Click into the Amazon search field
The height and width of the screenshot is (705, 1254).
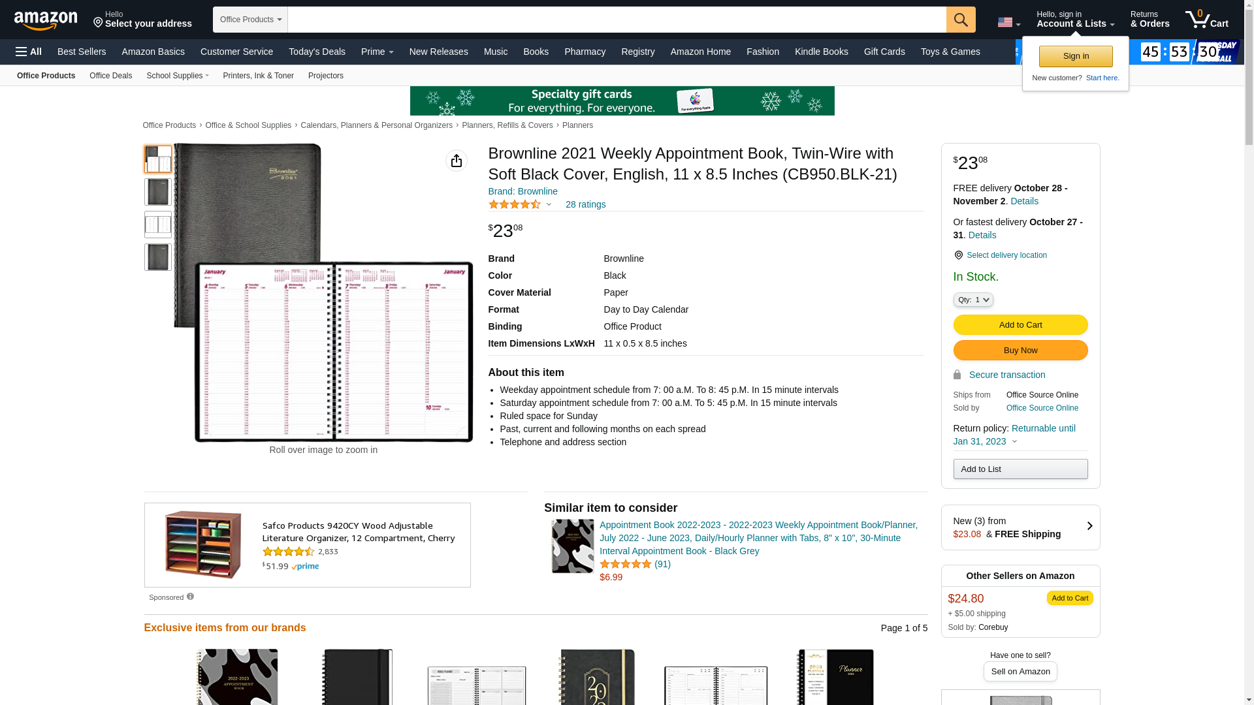click(x=617, y=20)
